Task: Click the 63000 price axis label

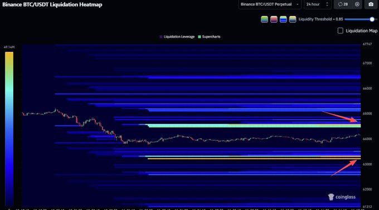Action: point(367,164)
